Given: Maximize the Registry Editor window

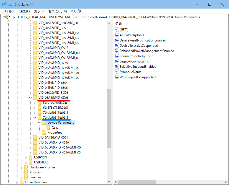Looking at the screenshot, I should [x=210, y=4].
